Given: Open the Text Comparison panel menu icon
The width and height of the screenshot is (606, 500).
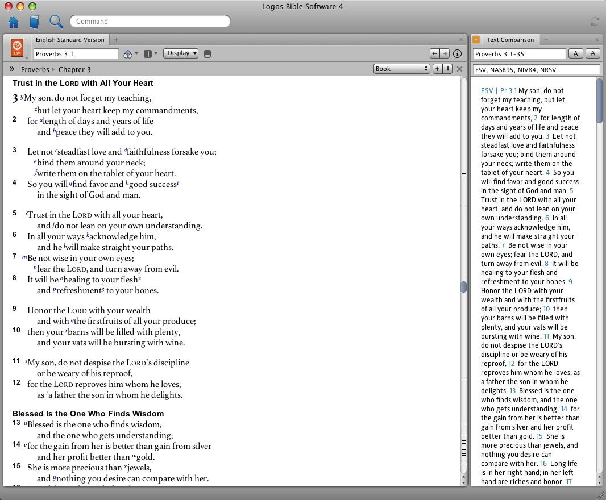Looking at the screenshot, I should click(x=476, y=39).
